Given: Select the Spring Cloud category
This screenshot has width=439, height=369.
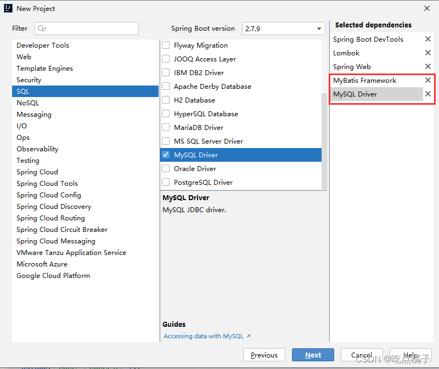Looking at the screenshot, I should point(85,172).
